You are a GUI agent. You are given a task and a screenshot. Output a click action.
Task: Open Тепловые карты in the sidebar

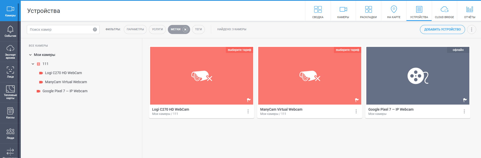tap(10, 93)
